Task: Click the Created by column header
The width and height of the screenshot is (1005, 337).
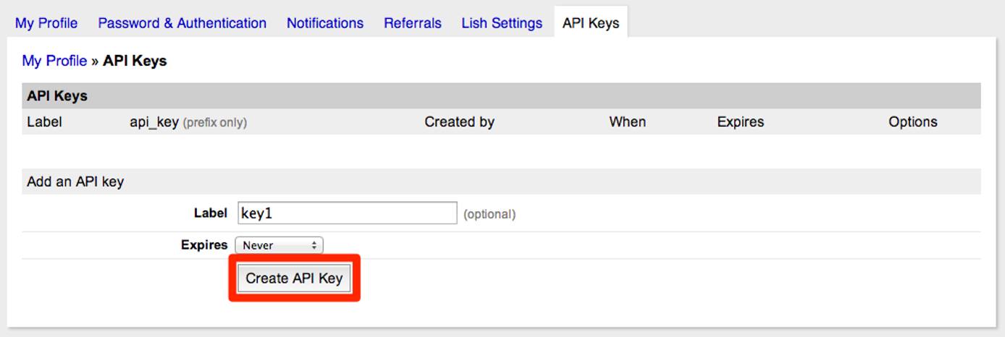Action: pyautogui.click(x=459, y=122)
